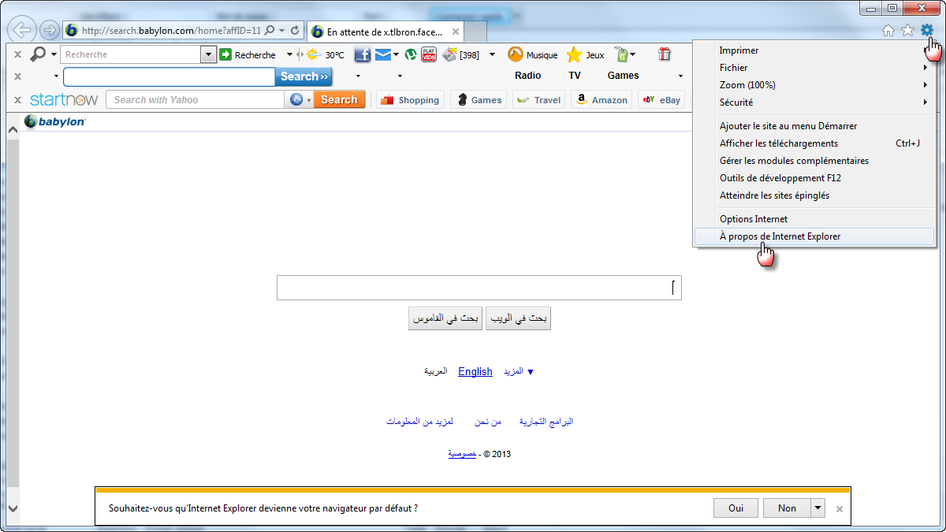Close the second toolbar with its X
946x532 pixels.
point(17,76)
